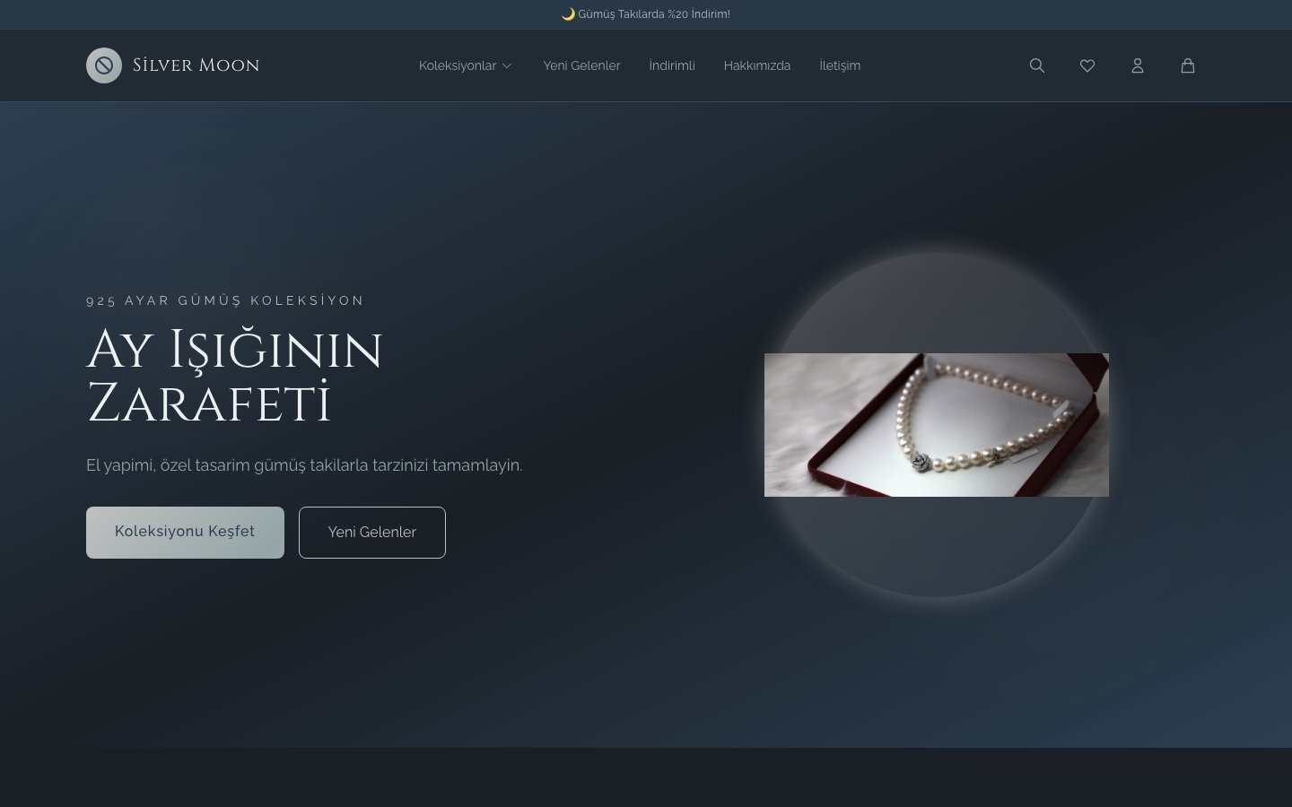The image size is (1292, 807).
Task: Click the circular Silver Moon logo emblem
Action: [104, 65]
